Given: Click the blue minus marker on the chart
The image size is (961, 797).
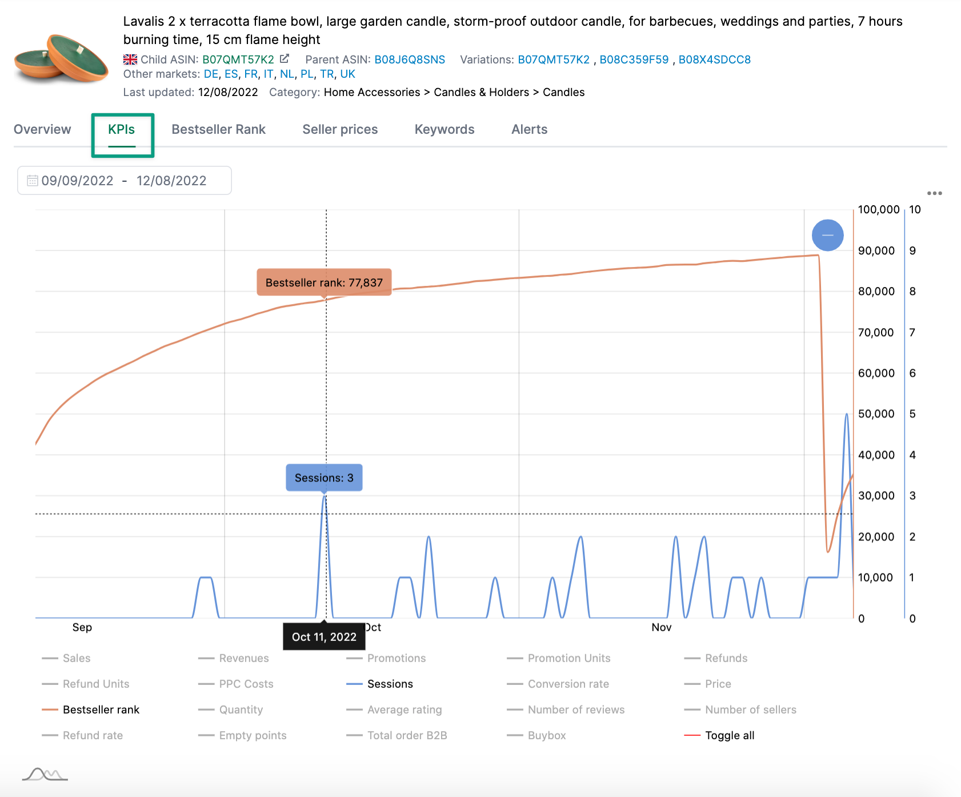Looking at the screenshot, I should (828, 235).
